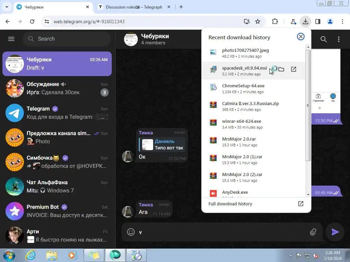Attach a file with paperclip icon
Screen dimensions: 350x262
point(313,232)
